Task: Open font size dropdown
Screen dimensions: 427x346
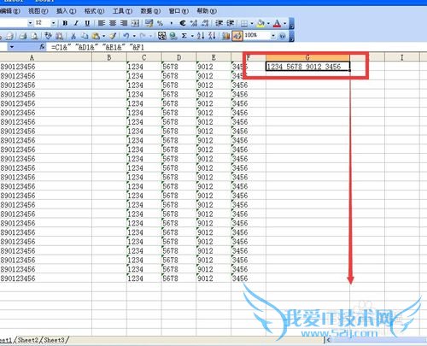Action: 53,23
